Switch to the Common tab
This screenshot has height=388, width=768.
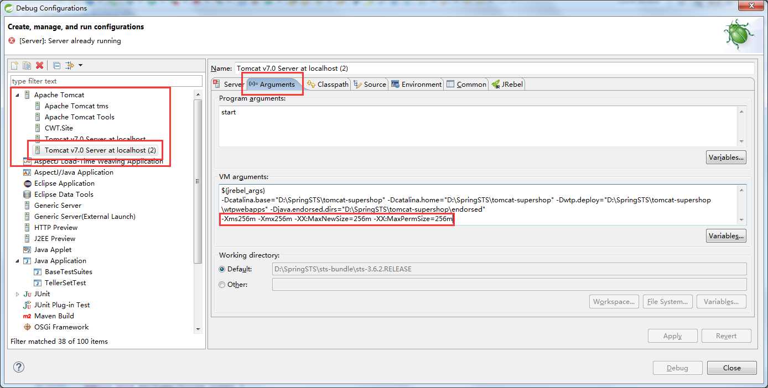point(466,84)
